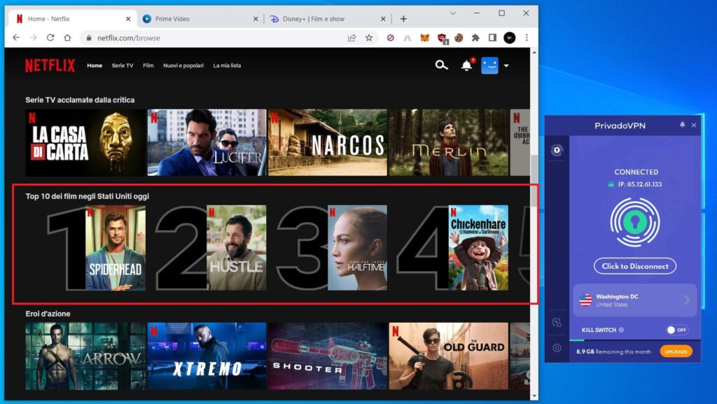Open the Extensions puzzle piece menu
This screenshot has height=404, width=717.
(x=475, y=38)
